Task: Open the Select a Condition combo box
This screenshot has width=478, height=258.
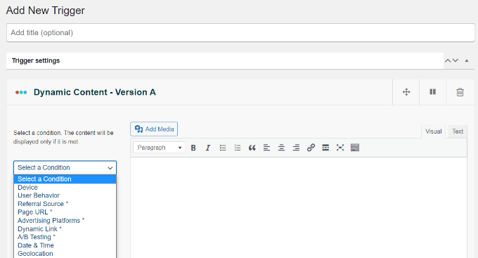Action: 65,168
